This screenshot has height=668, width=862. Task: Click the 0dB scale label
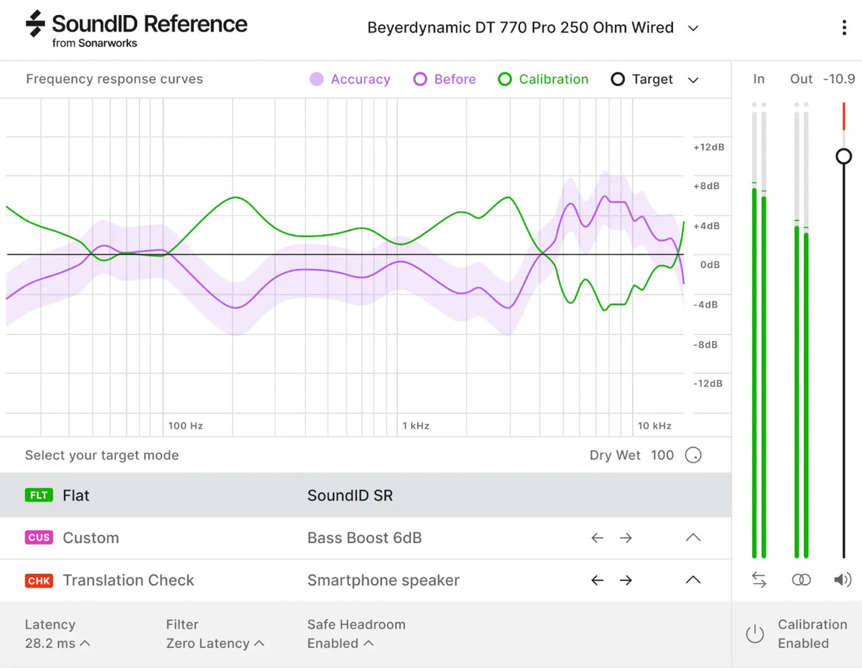tap(710, 265)
